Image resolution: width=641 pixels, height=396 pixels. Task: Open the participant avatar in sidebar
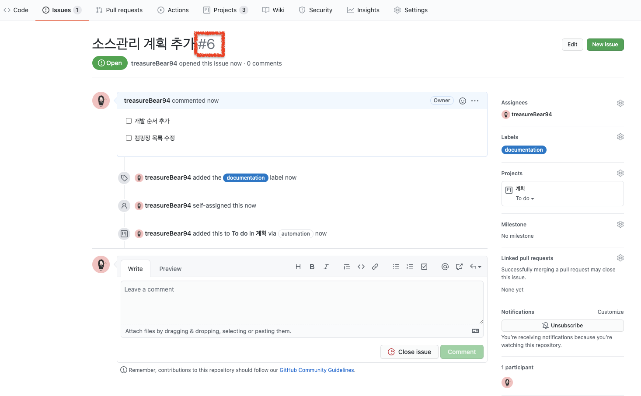507,382
